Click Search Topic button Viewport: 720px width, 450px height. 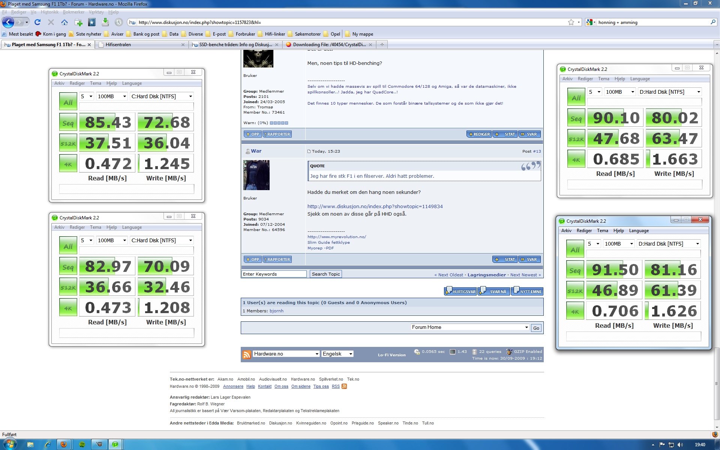pos(326,274)
